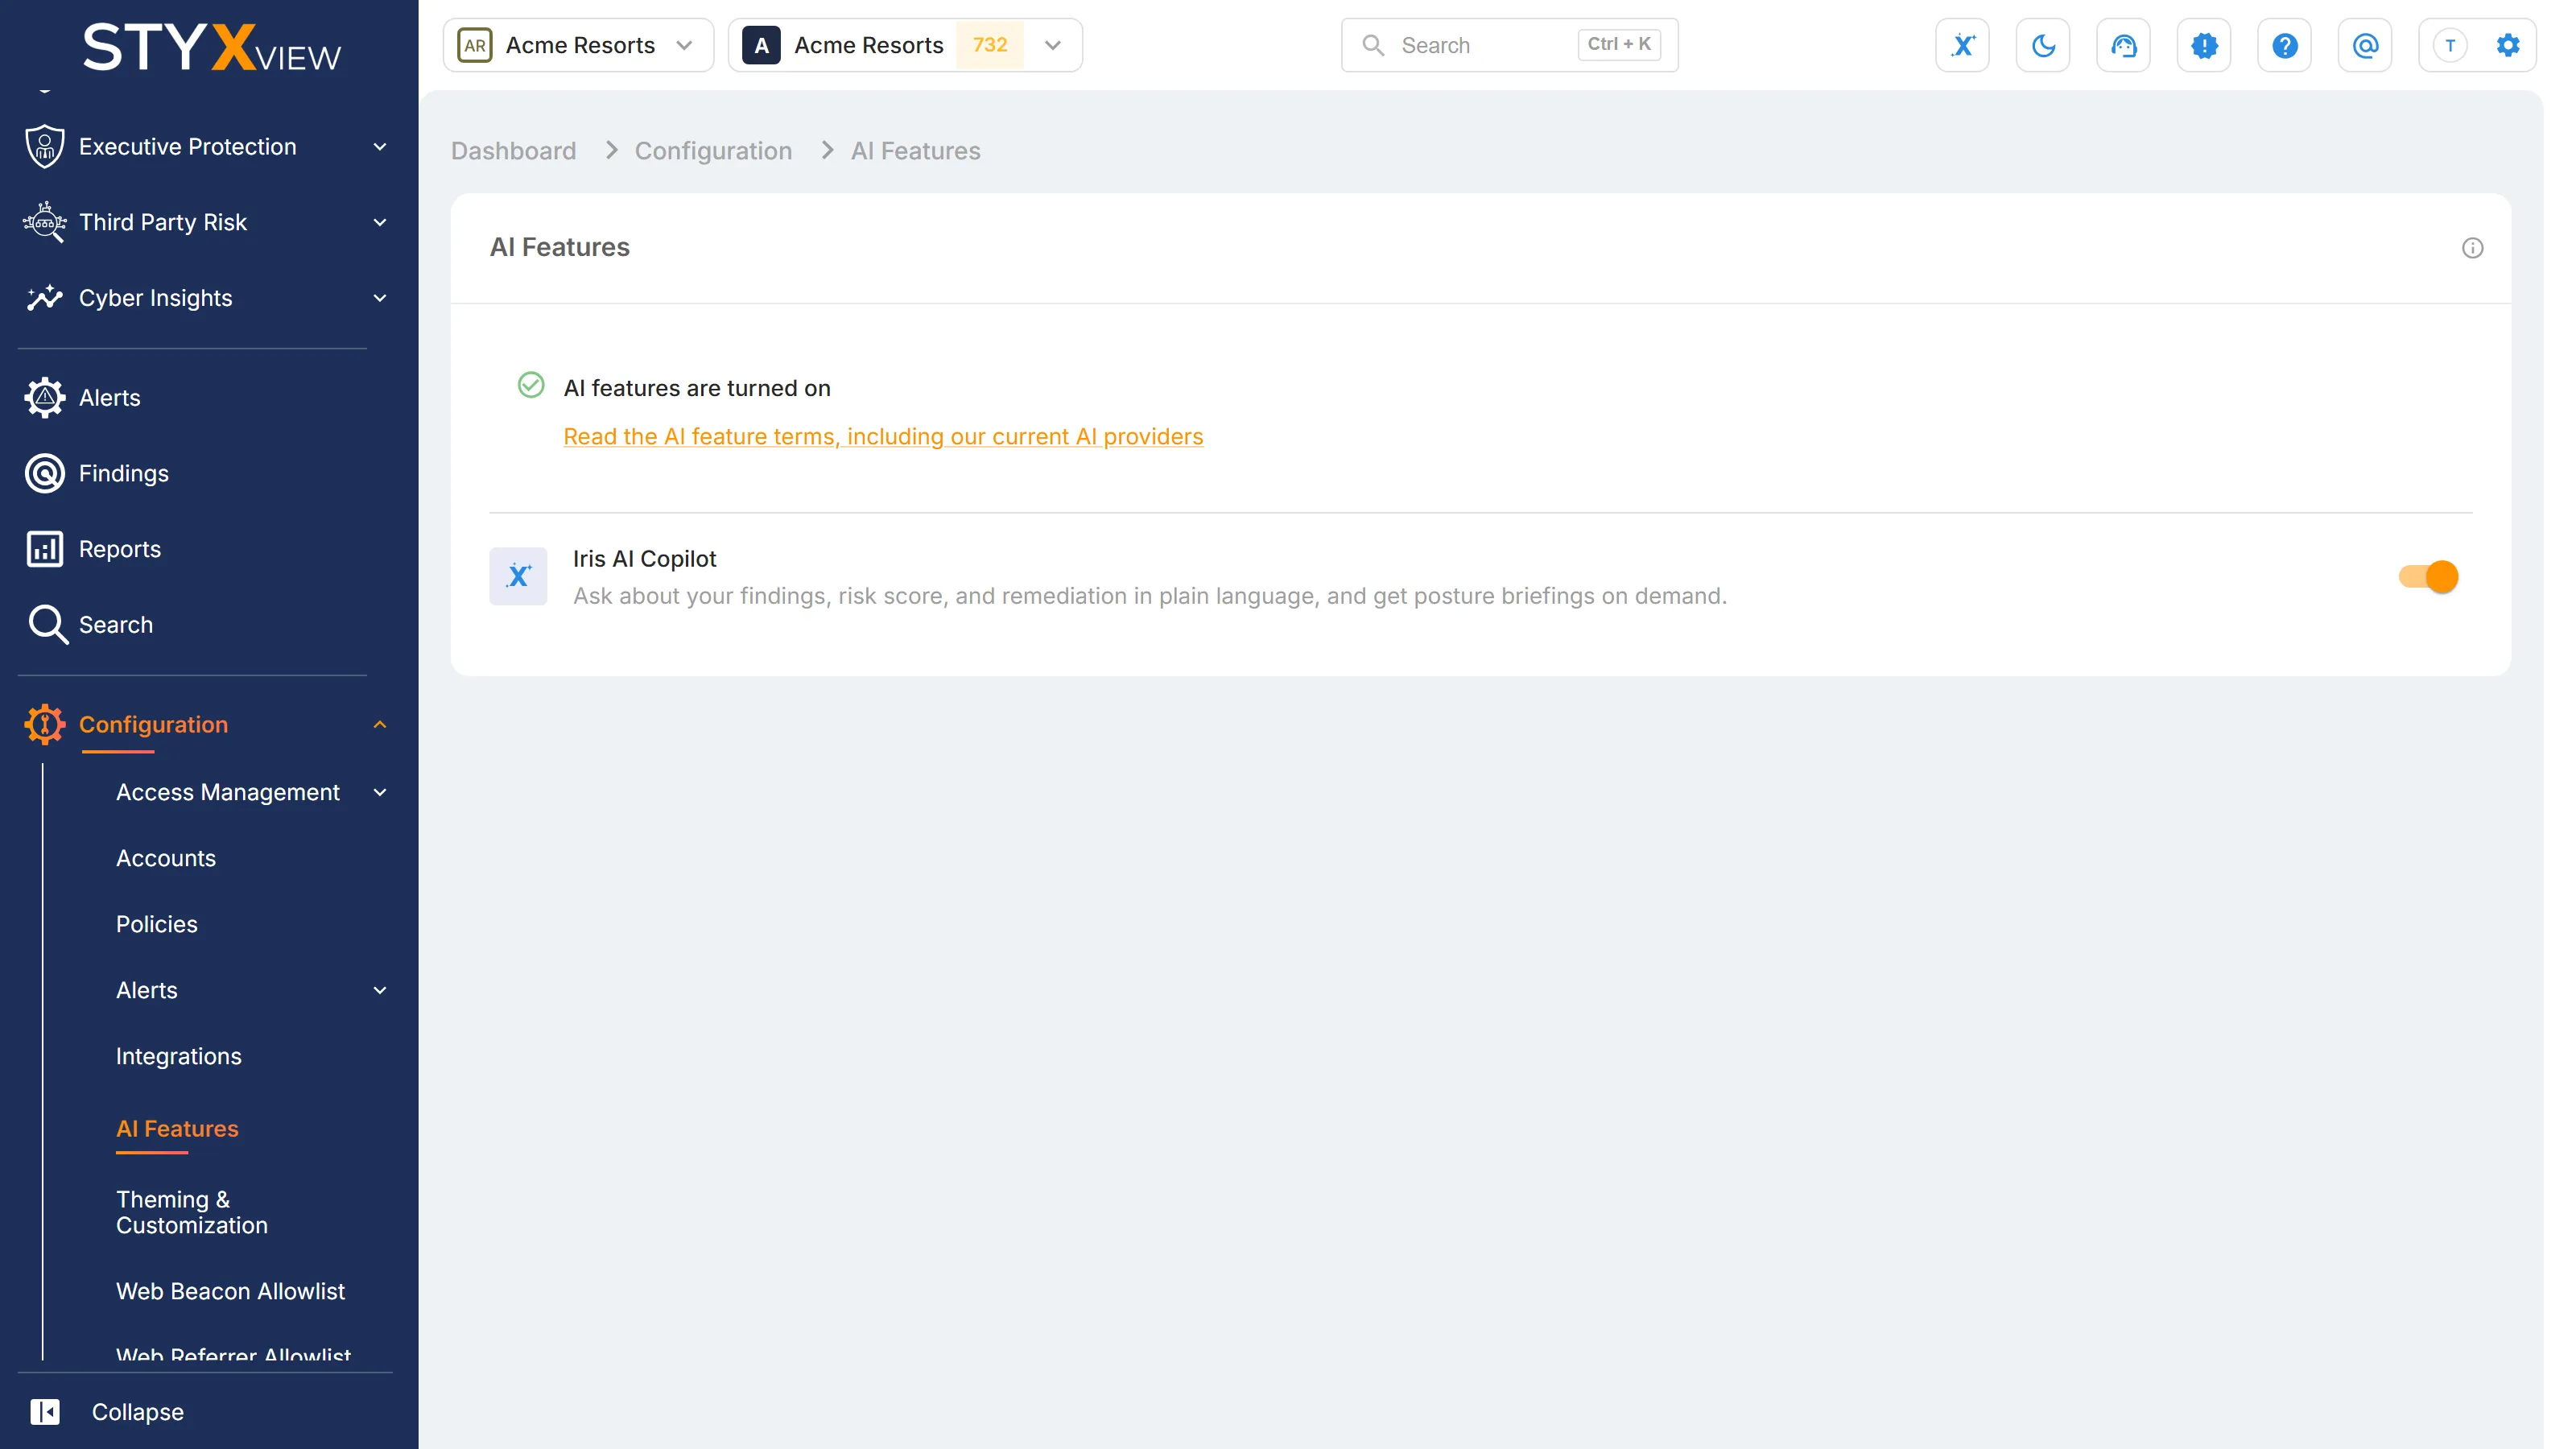Click the Search magnifier icon in sidebar

tap(47, 625)
